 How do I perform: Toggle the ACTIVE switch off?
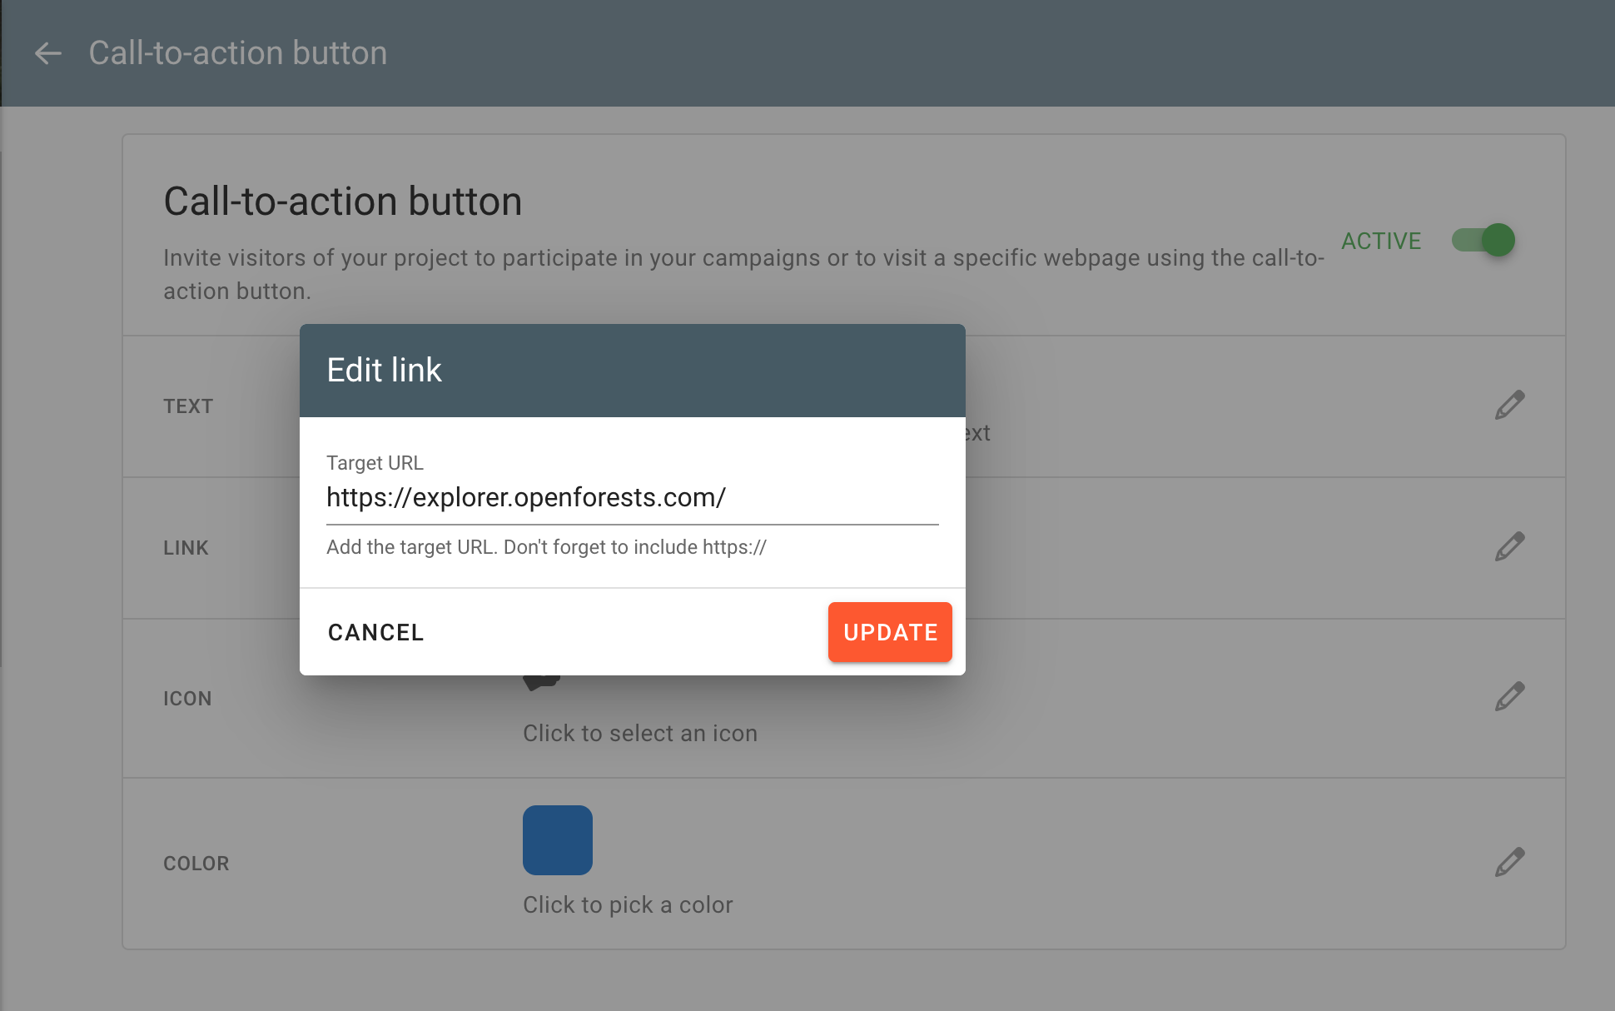click(x=1483, y=241)
